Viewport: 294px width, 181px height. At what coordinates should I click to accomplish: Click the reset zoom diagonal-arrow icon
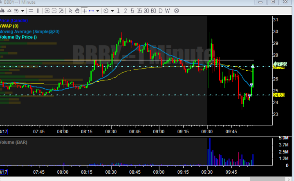click(61, 11)
